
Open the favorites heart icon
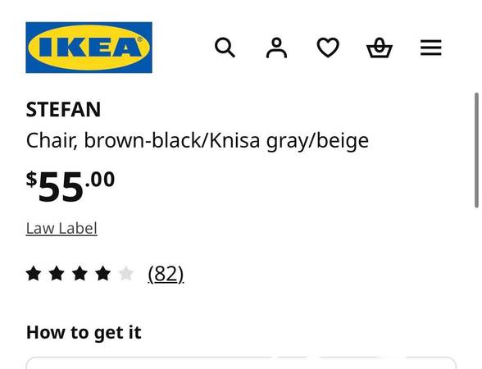point(328,48)
